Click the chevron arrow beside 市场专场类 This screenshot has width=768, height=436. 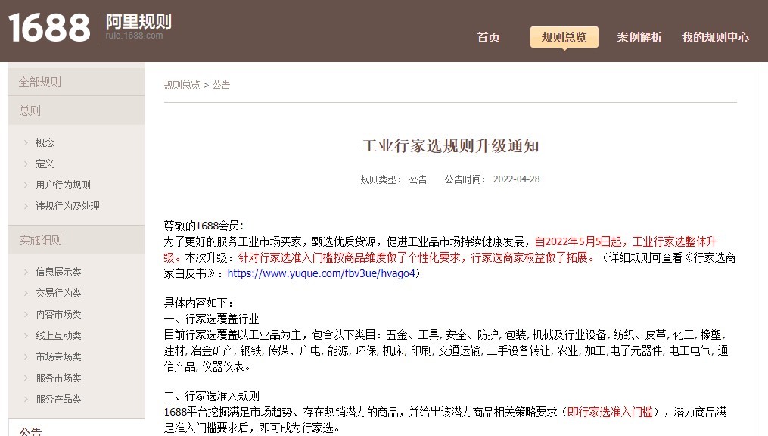pyautogui.click(x=26, y=357)
